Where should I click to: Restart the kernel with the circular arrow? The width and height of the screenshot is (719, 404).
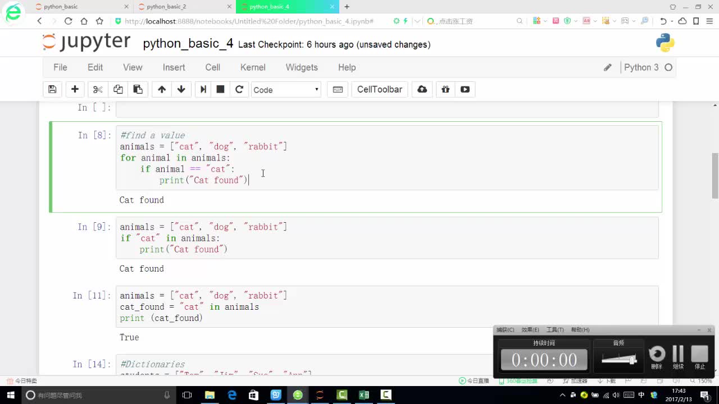pos(239,89)
